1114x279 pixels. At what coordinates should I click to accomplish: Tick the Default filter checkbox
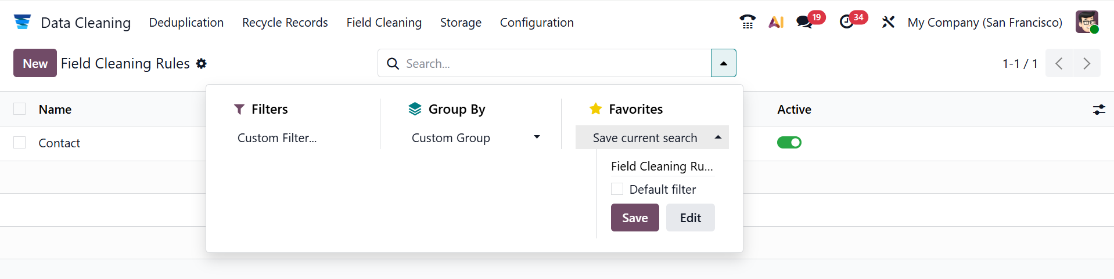click(x=617, y=189)
